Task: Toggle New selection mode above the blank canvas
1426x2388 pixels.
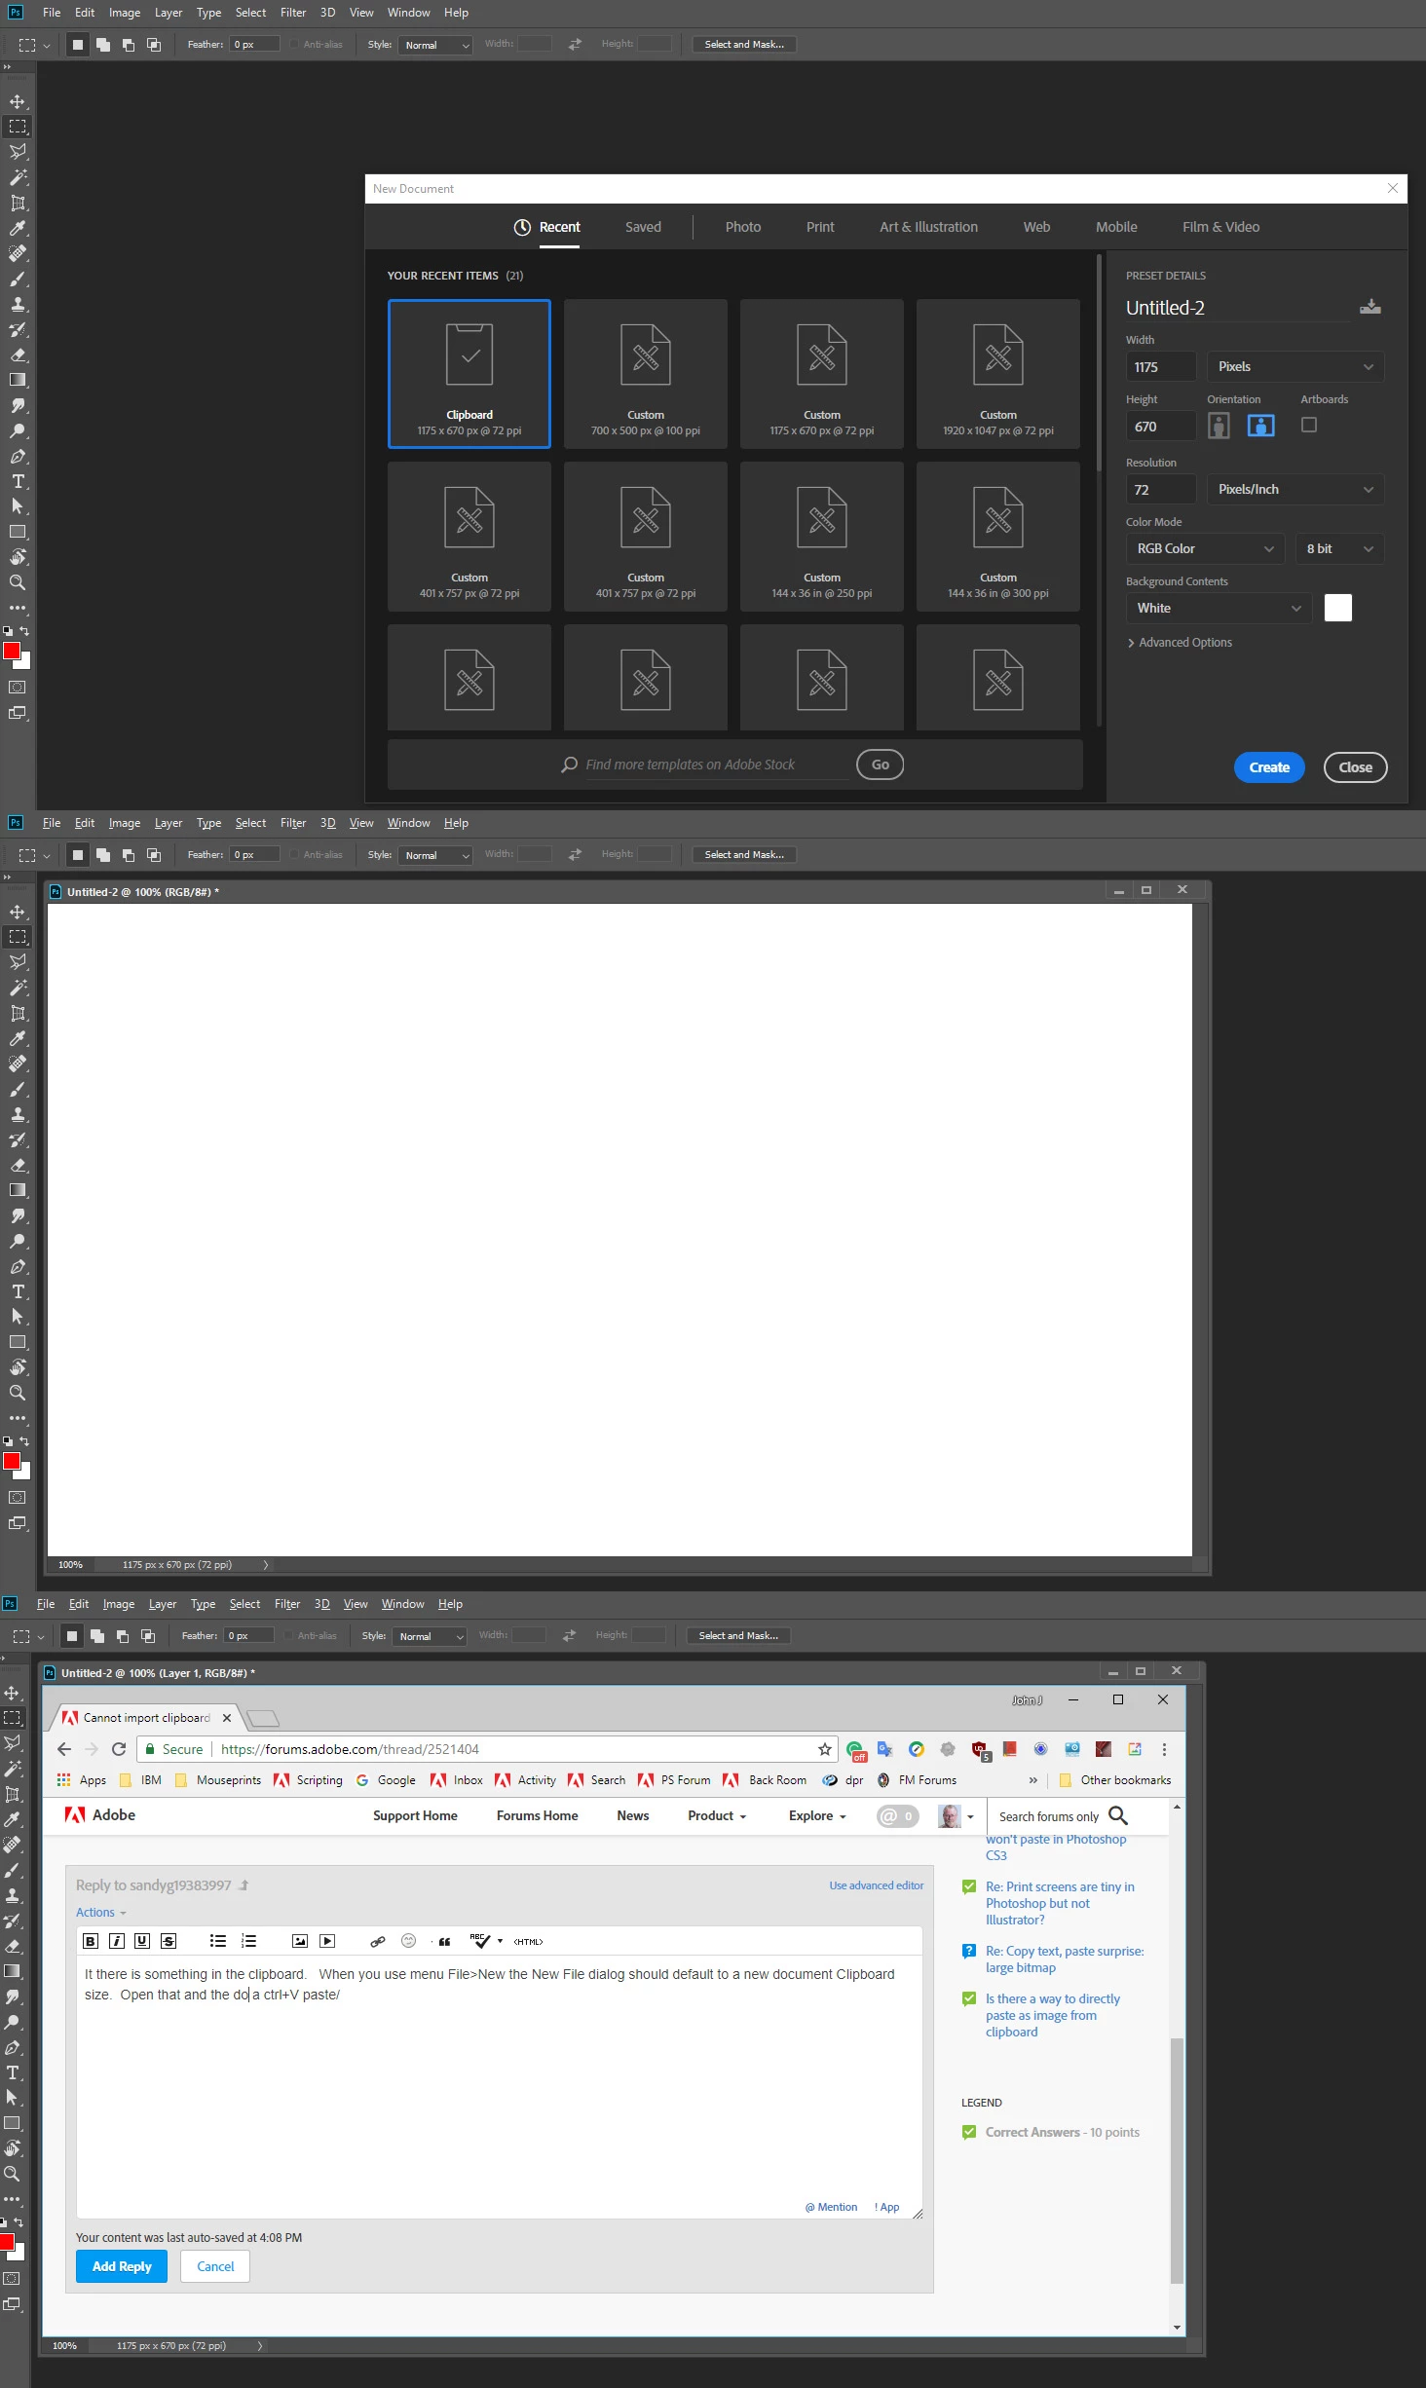Action: click(78, 855)
